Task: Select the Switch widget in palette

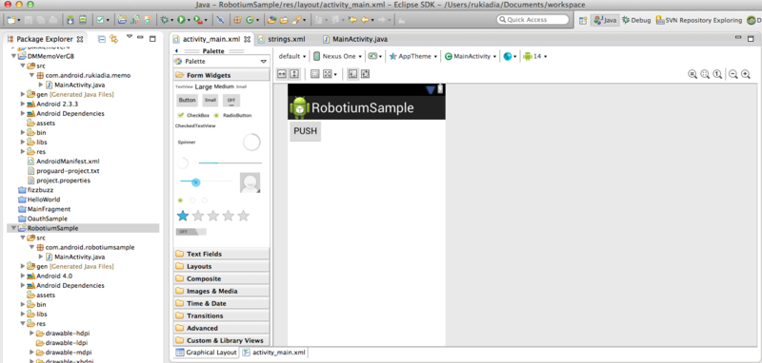Action: coord(191,232)
